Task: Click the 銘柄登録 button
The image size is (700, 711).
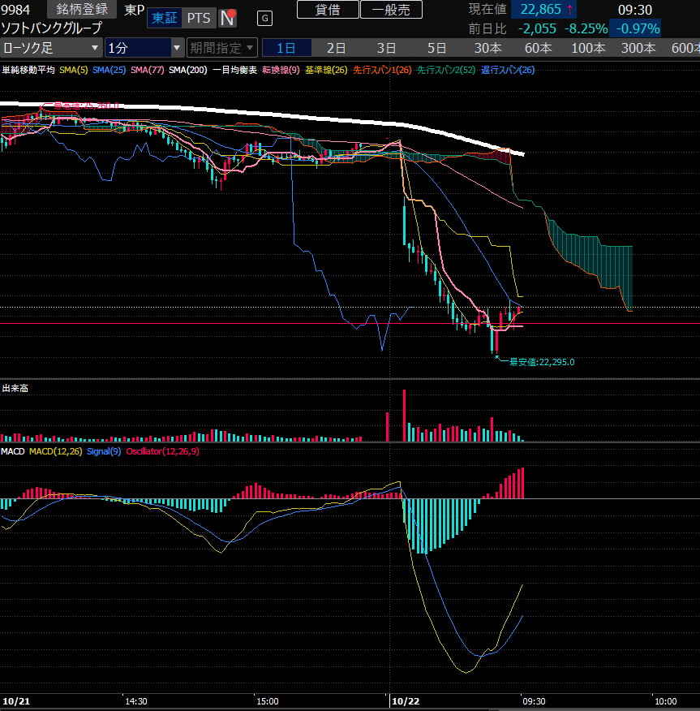Action: pyautogui.click(x=84, y=10)
